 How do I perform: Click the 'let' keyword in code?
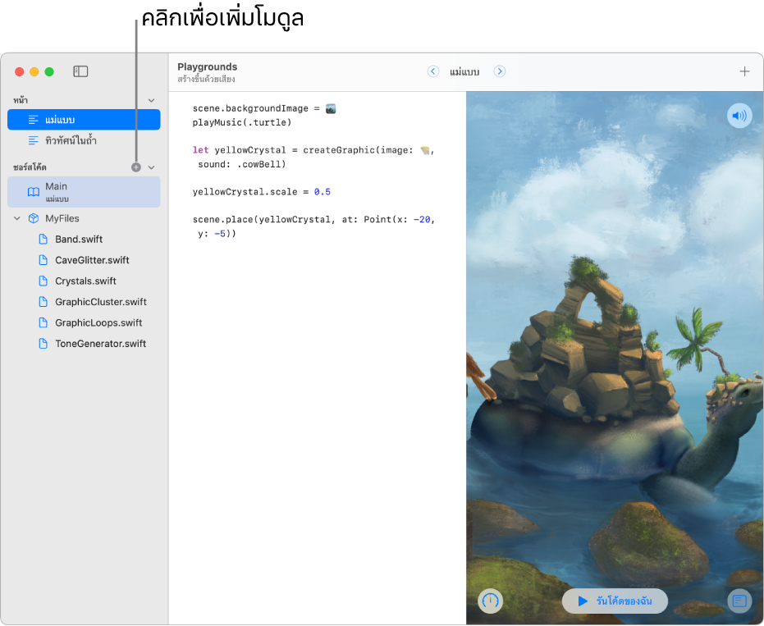pos(200,150)
